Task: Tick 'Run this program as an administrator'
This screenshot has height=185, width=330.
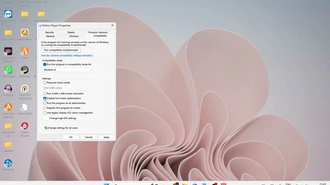Action: coord(45,103)
